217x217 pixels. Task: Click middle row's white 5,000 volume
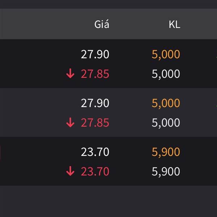point(166,123)
